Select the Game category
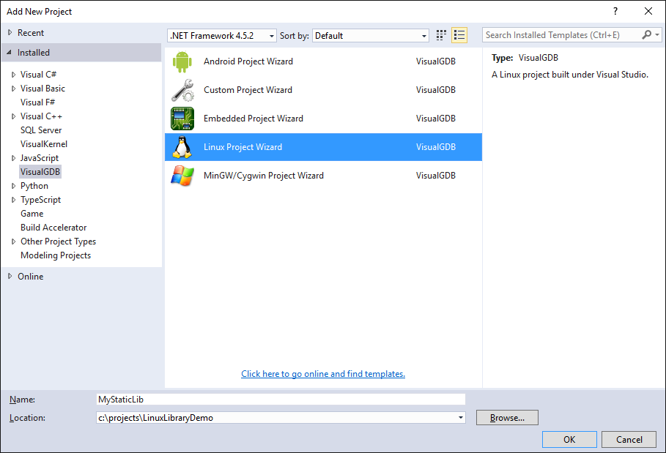666x453 pixels. (32, 214)
